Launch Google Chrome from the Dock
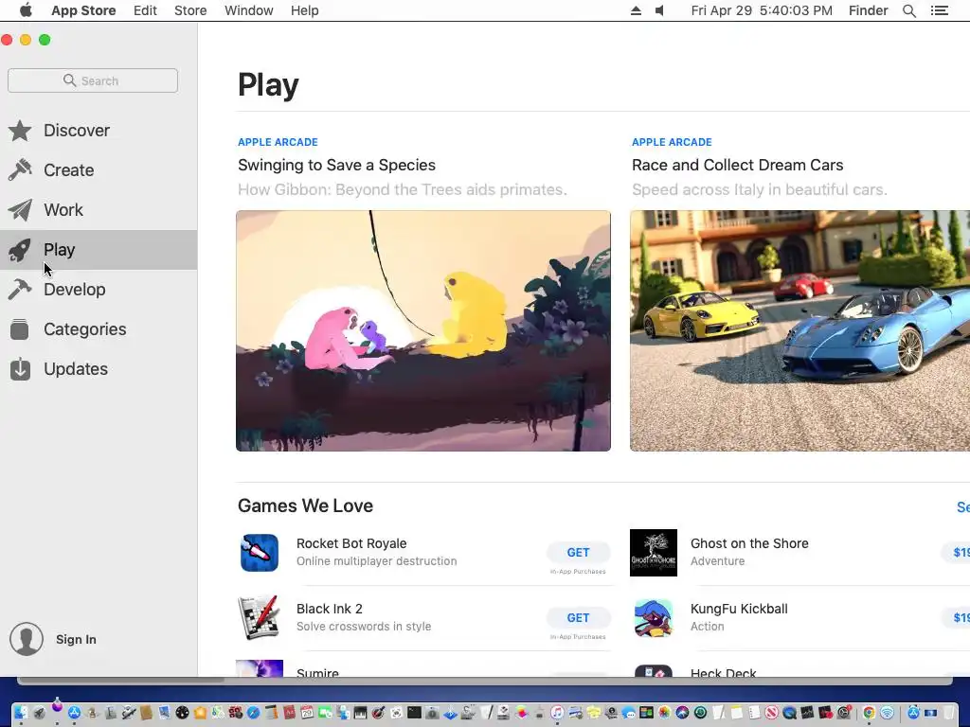 (869, 713)
